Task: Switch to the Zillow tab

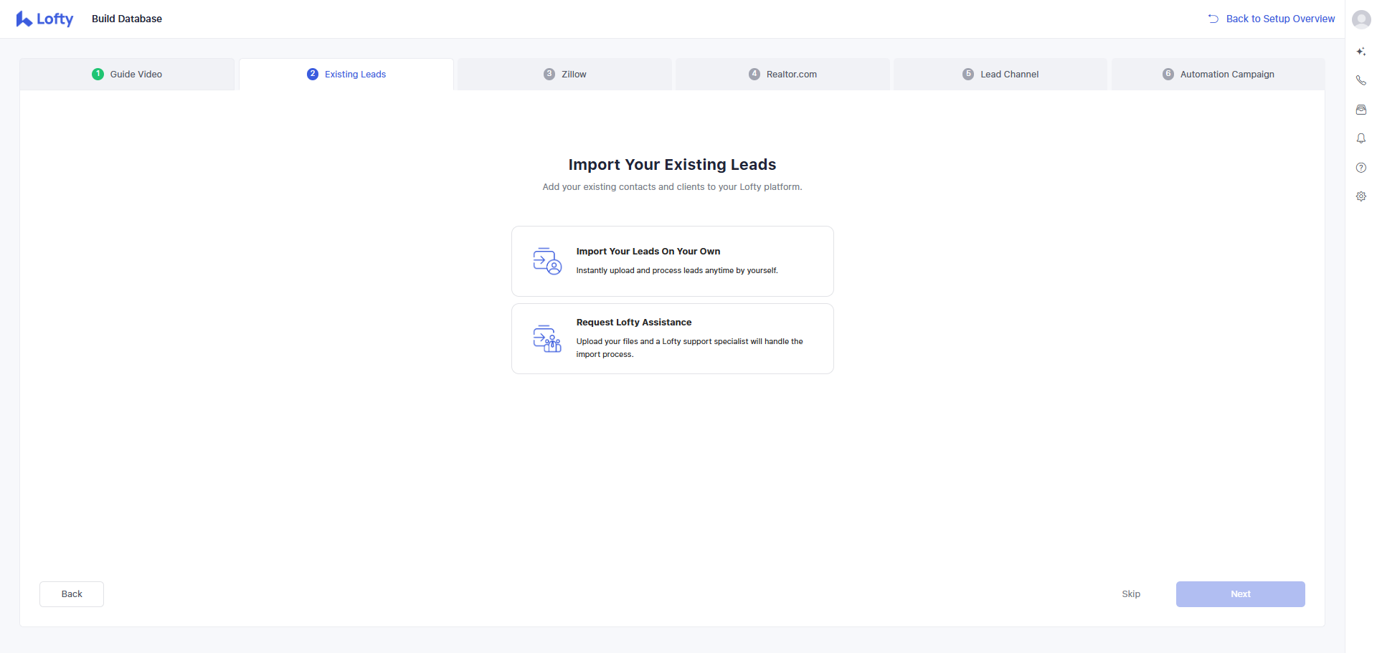Action: click(x=565, y=75)
